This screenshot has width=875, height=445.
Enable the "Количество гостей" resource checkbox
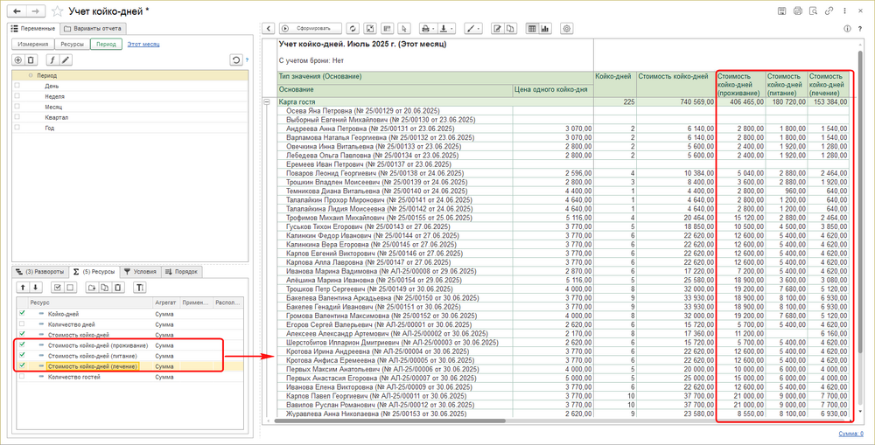(x=22, y=377)
